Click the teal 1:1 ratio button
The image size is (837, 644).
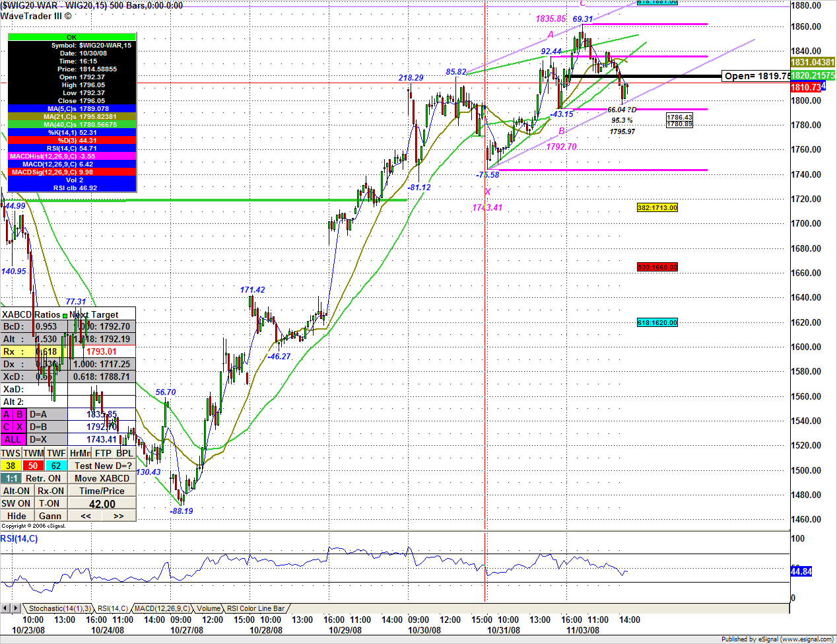[x=11, y=478]
